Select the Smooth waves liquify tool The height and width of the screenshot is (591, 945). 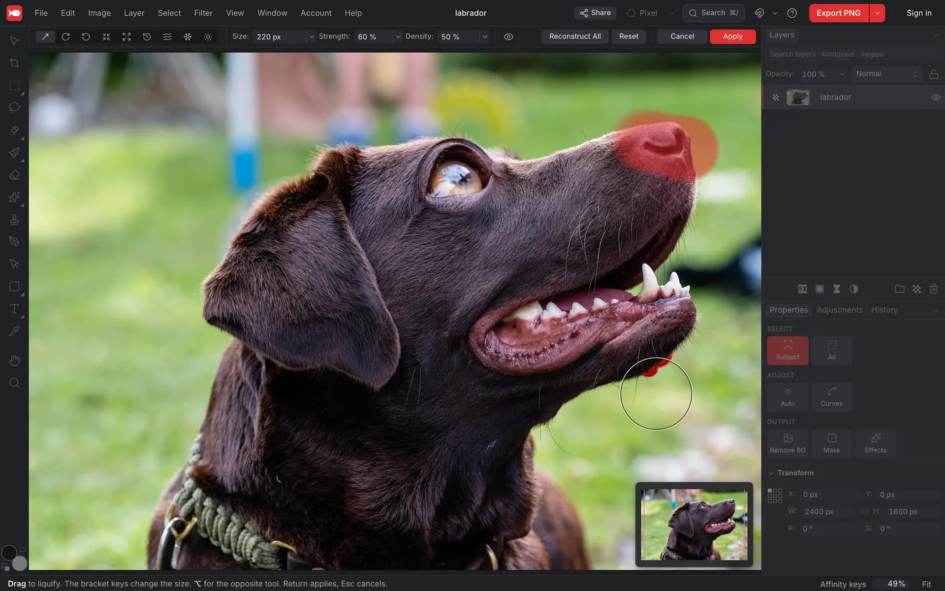[167, 36]
